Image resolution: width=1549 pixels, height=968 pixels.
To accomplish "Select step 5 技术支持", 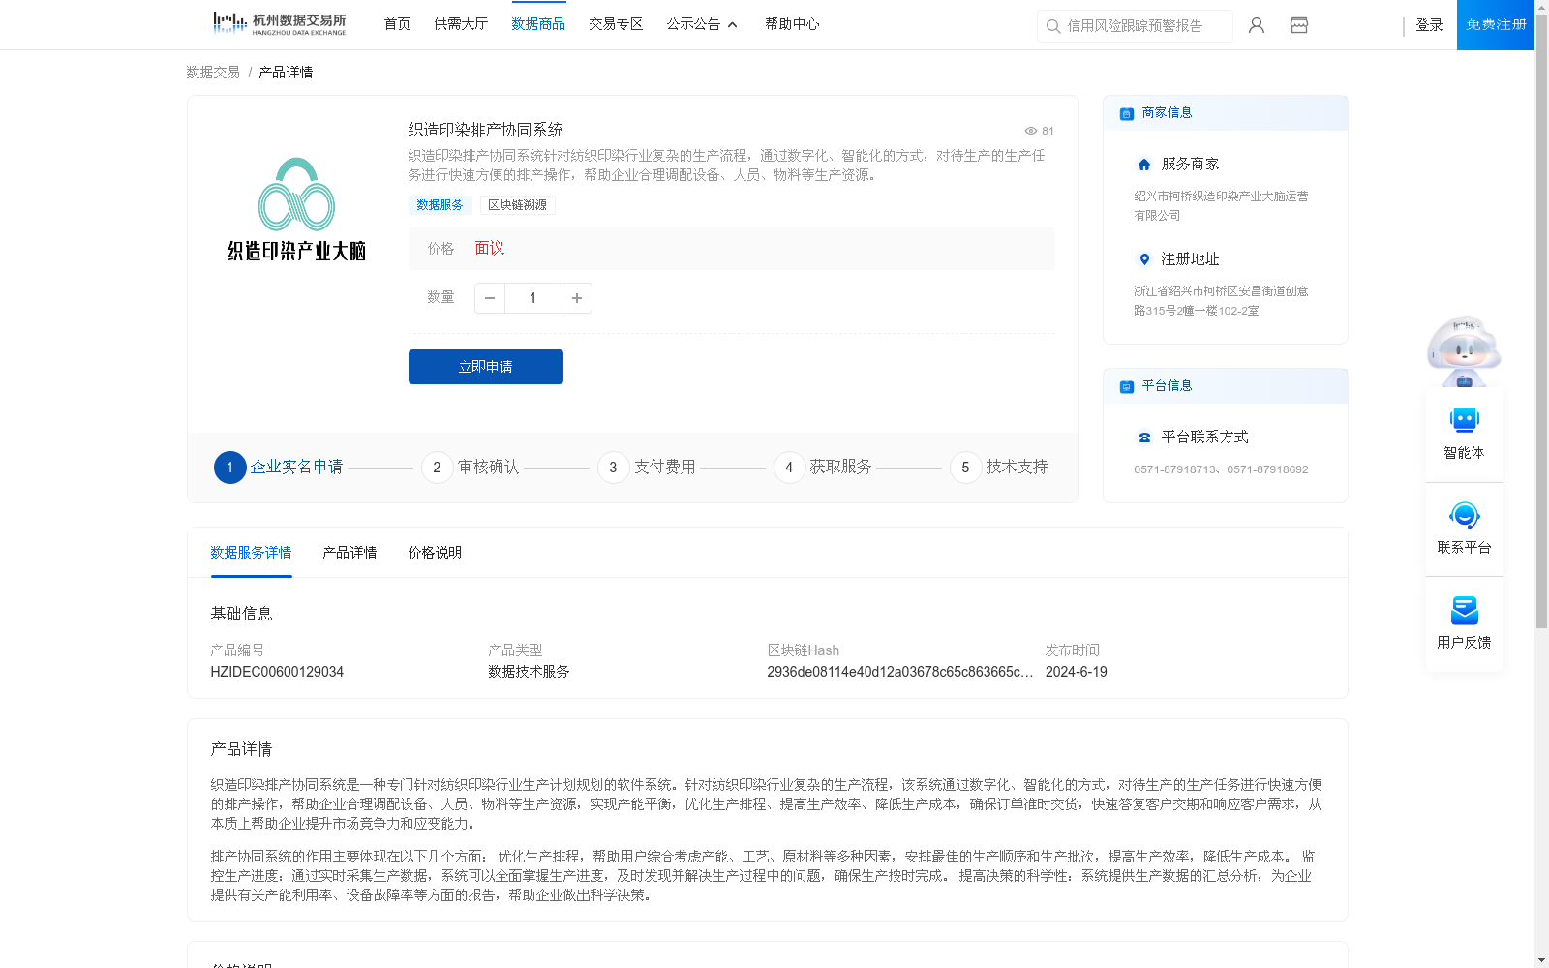I will [x=999, y=468].
